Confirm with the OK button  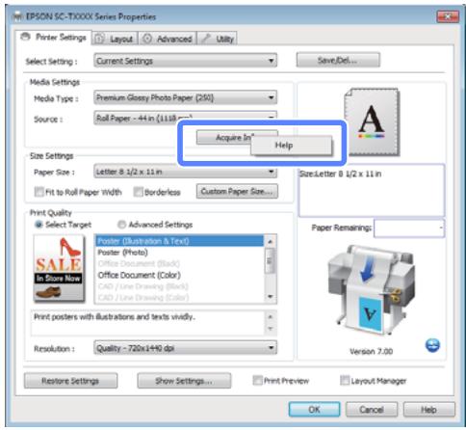click(314, 410)
